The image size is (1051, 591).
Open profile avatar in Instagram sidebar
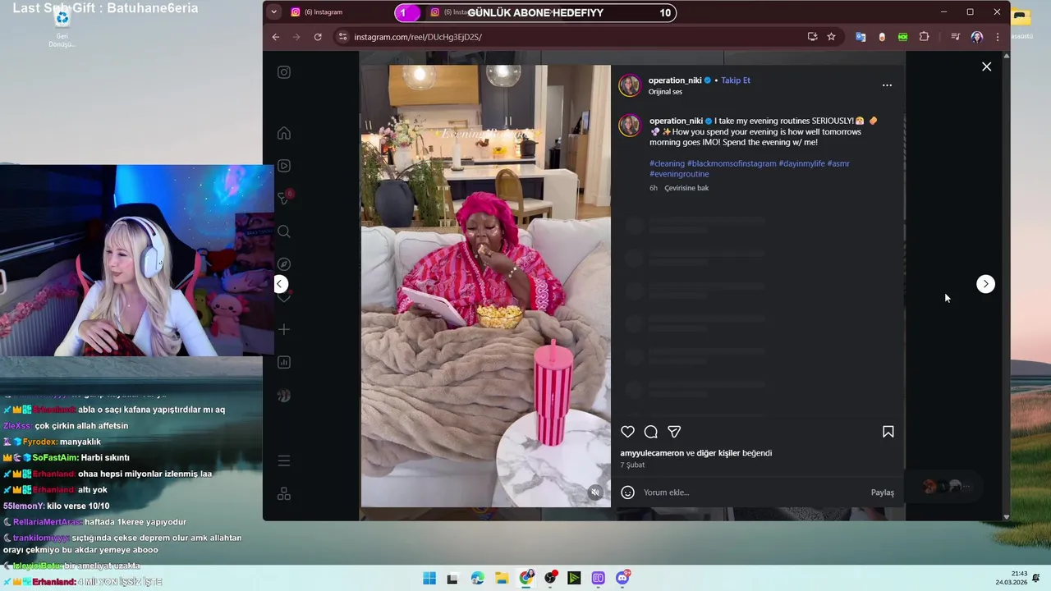pyautogui.click(x=284, y=395)
